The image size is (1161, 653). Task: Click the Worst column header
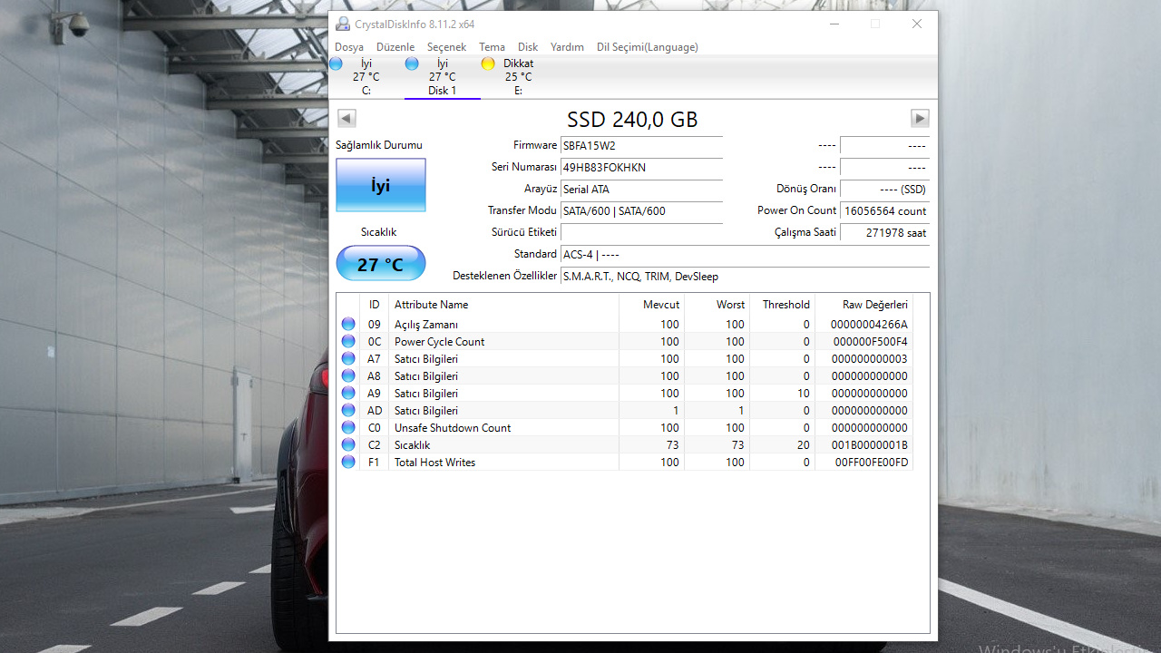tap(717, 305)
